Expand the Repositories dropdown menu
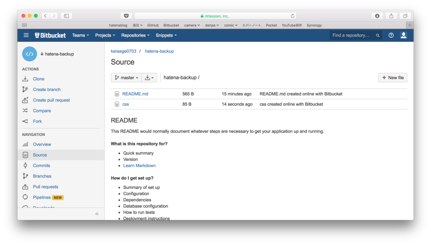431x245 pixels. (x=135, y=35)
